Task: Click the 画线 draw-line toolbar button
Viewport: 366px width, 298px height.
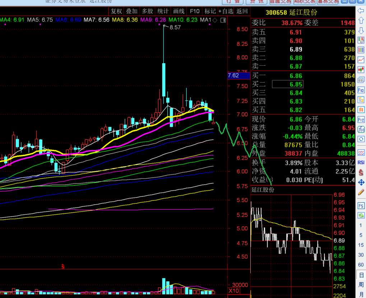Action: point(179,11)
